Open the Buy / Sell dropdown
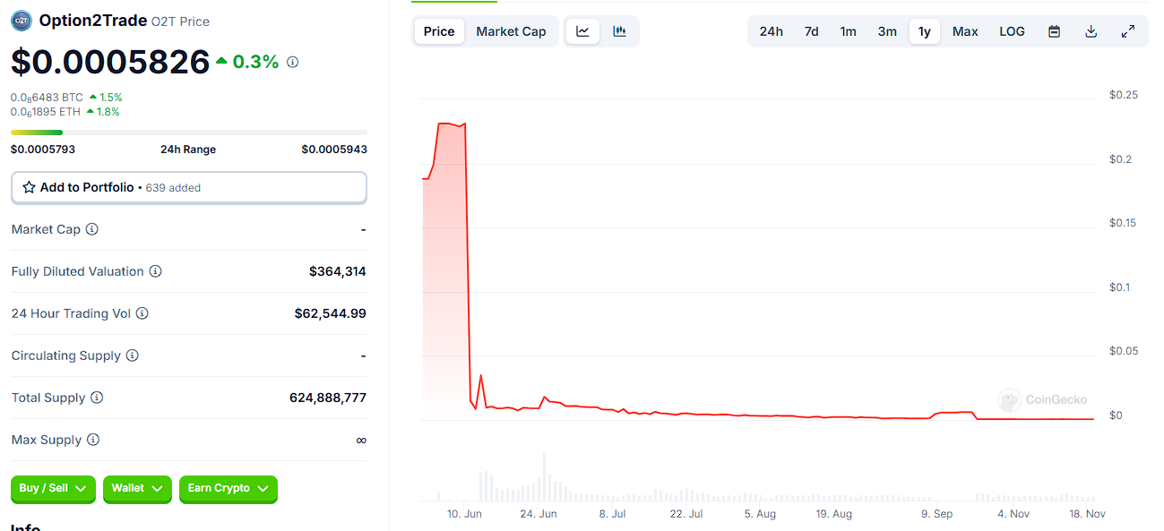The height and width of the screenshot is (531, 1164). click(54, 488)
